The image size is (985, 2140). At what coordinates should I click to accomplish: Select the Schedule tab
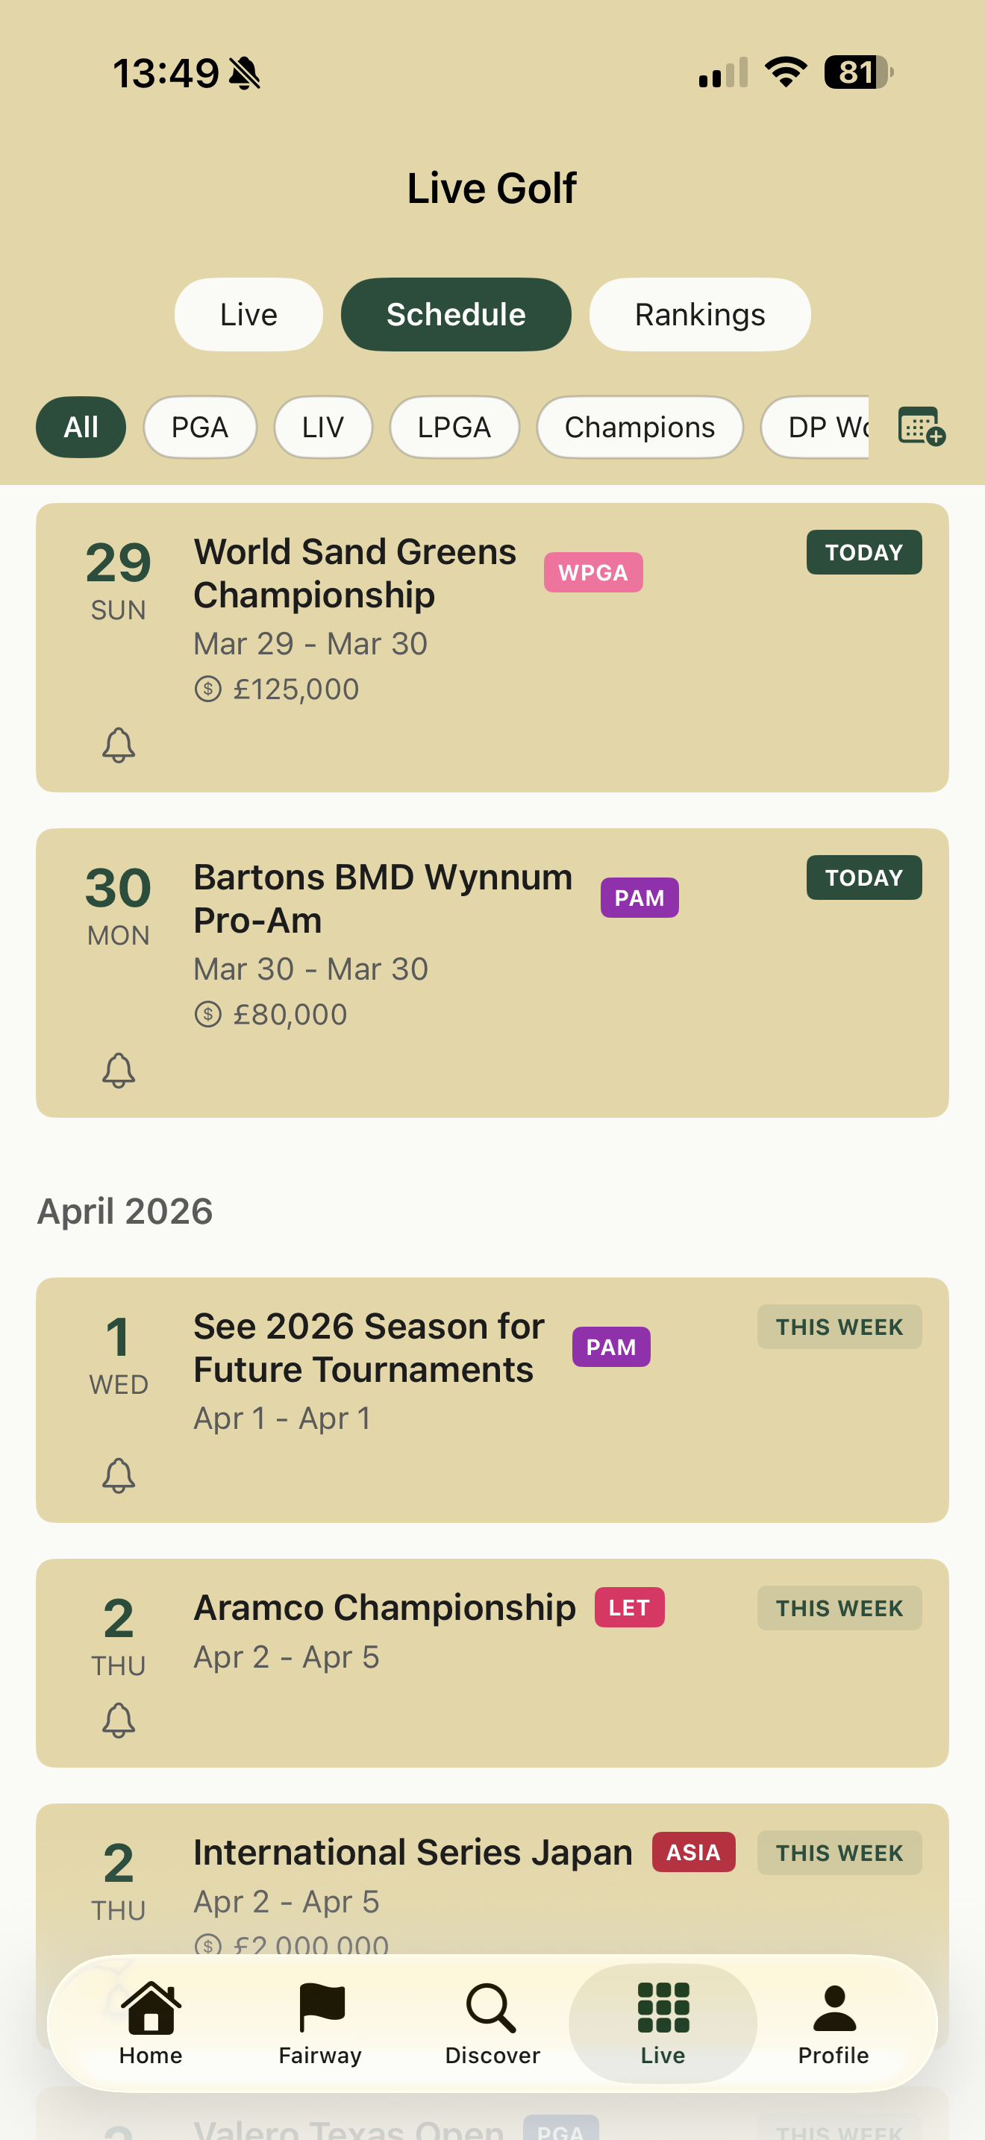456,315
